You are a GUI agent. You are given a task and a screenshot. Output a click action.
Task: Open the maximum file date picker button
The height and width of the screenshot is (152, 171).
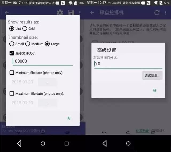(47, 103)
